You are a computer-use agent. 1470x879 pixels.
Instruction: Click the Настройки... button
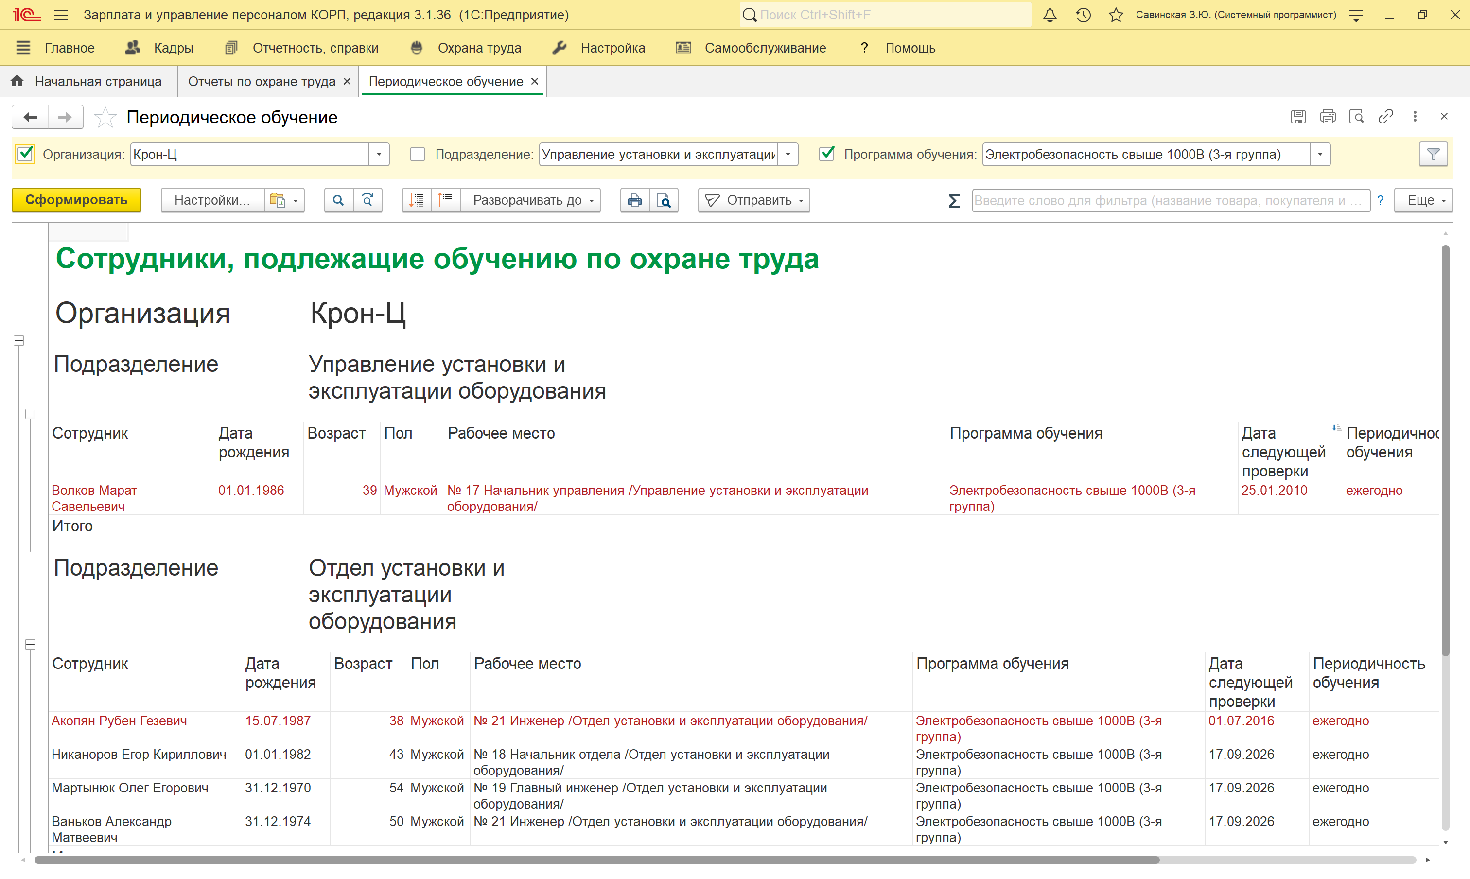211,200
